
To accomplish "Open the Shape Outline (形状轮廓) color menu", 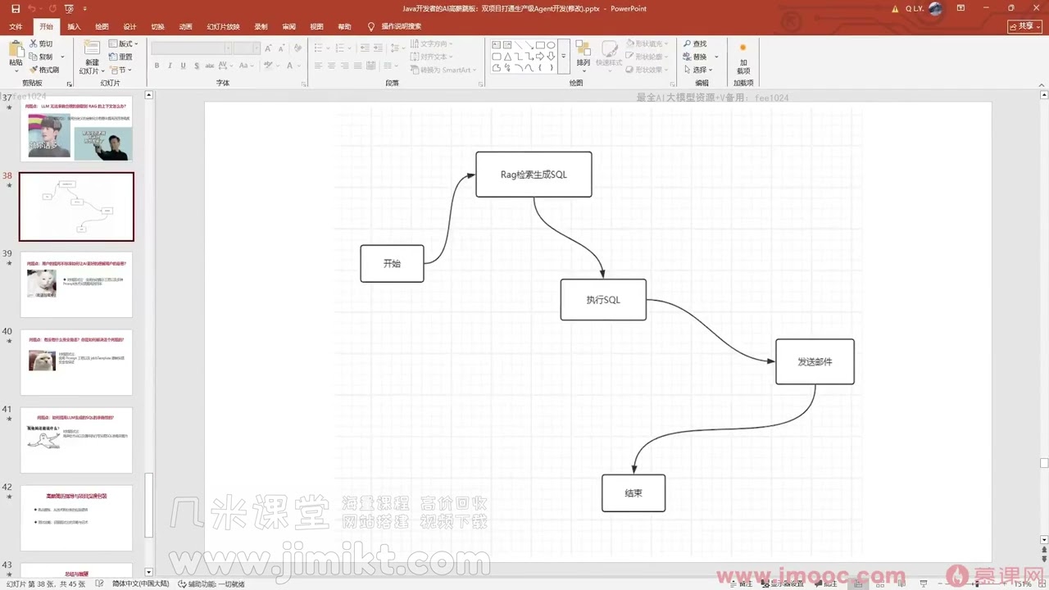I will point(647,57).
